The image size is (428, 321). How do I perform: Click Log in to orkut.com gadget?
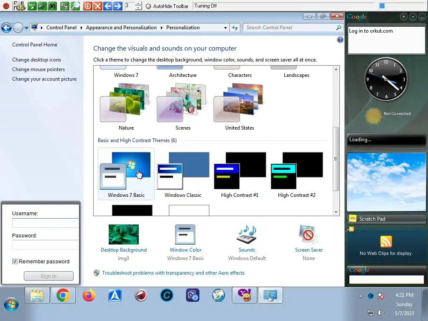pos(386,40)
